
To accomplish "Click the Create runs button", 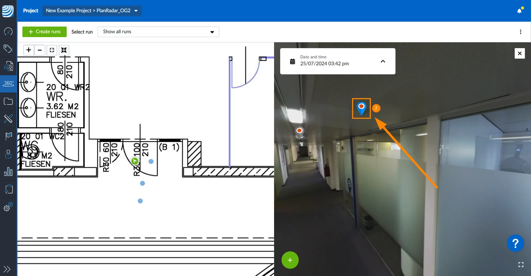I will [44, 32].
